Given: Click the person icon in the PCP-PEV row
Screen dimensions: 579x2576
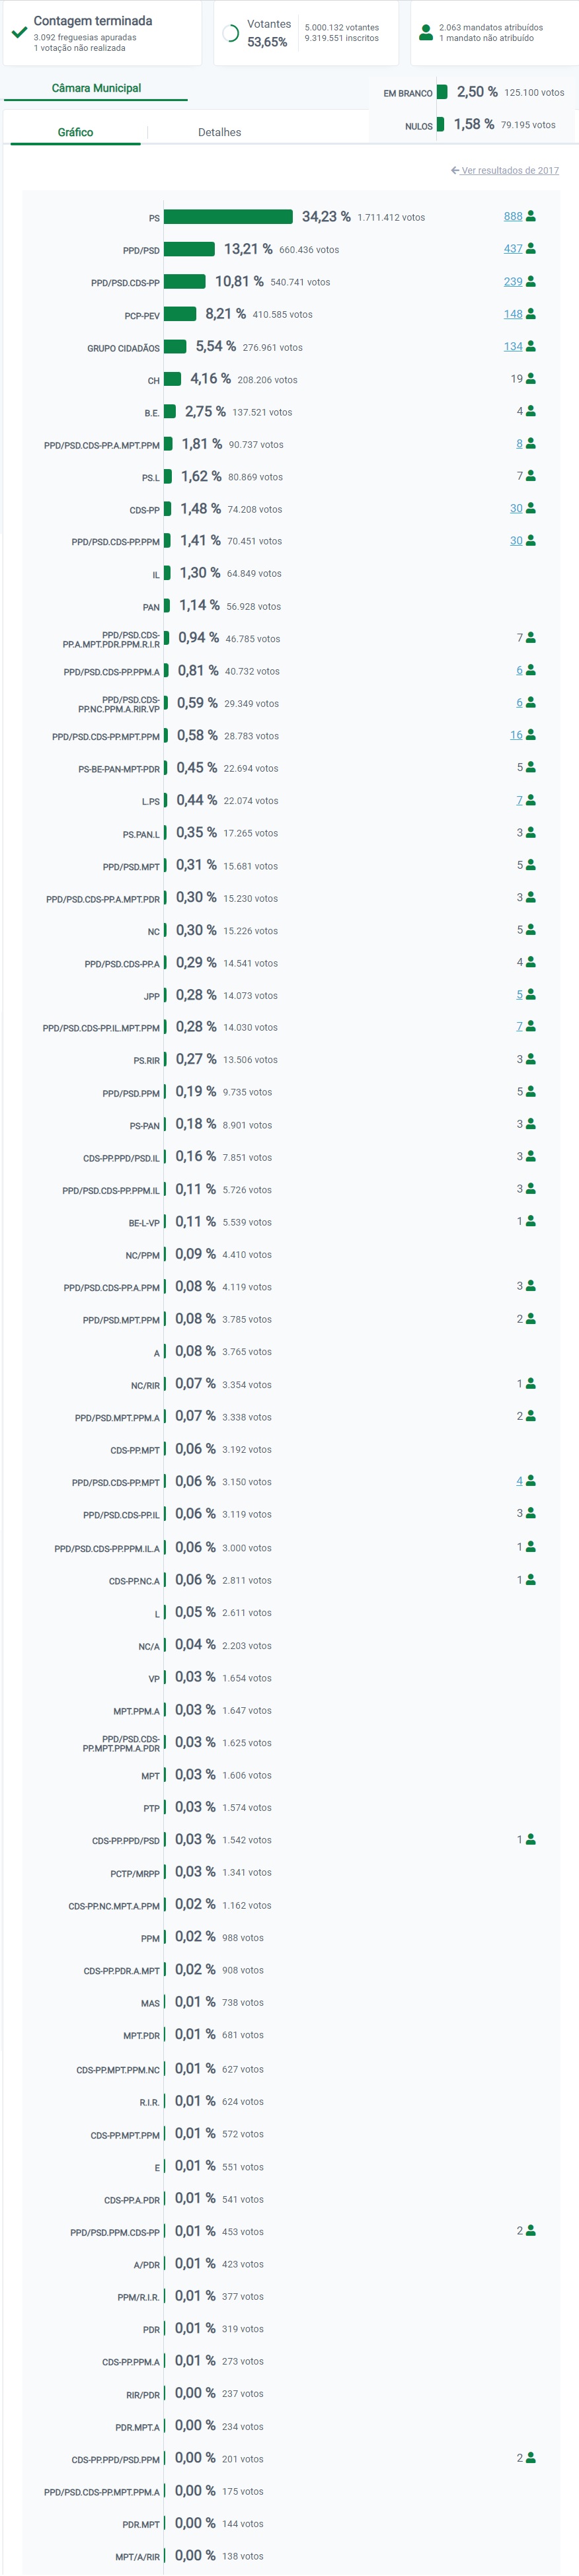Looking at the screenshot, I should pos(531,314).
